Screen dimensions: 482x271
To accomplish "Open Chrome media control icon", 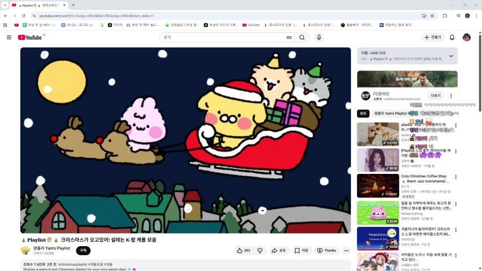I will pyautogui.click(x=458, y=16).
